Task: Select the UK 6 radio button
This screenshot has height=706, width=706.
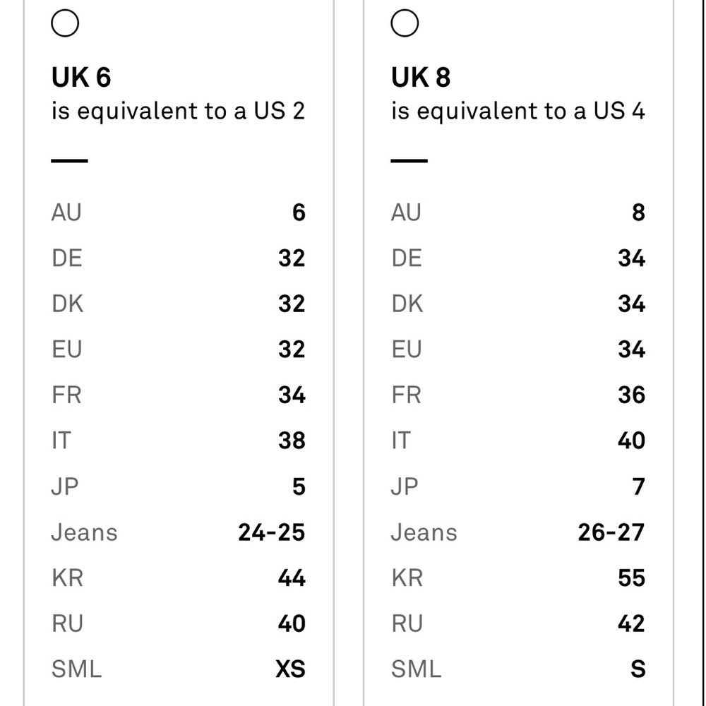Action: [65, 23]
